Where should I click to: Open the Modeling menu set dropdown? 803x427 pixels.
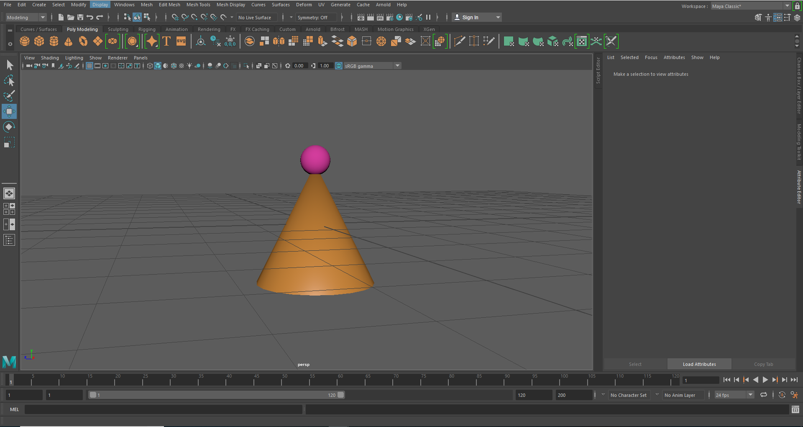pos(26,17)
